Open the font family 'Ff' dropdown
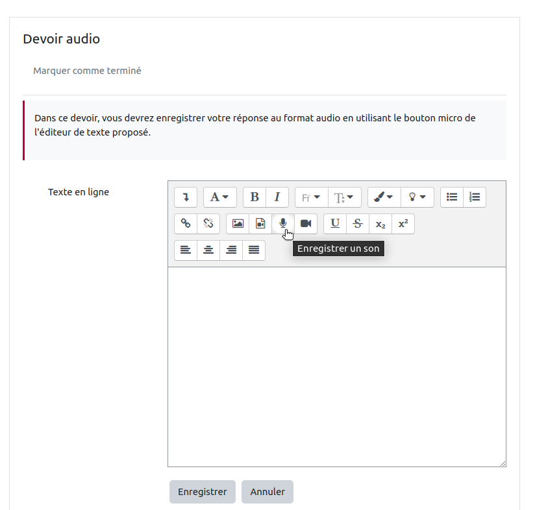535x510 pixels. click(311, 197)
